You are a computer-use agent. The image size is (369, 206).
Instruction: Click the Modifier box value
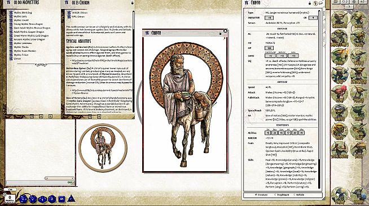tap(10, 198)
